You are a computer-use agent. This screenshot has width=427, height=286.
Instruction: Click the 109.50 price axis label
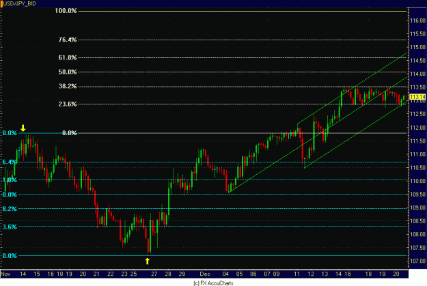coord(417,195)
